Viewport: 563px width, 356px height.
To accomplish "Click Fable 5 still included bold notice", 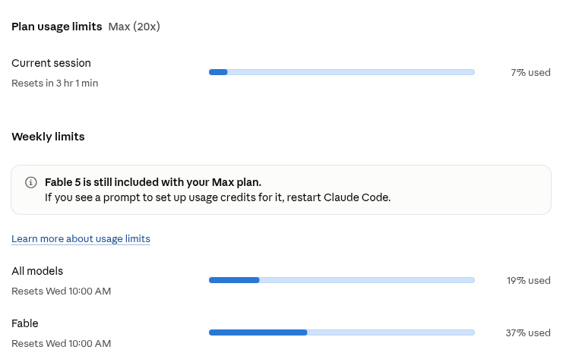I will point(153,182).
